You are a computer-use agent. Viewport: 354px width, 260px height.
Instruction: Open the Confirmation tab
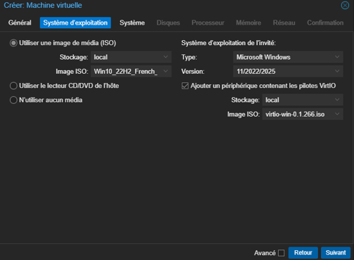[325, 22]
